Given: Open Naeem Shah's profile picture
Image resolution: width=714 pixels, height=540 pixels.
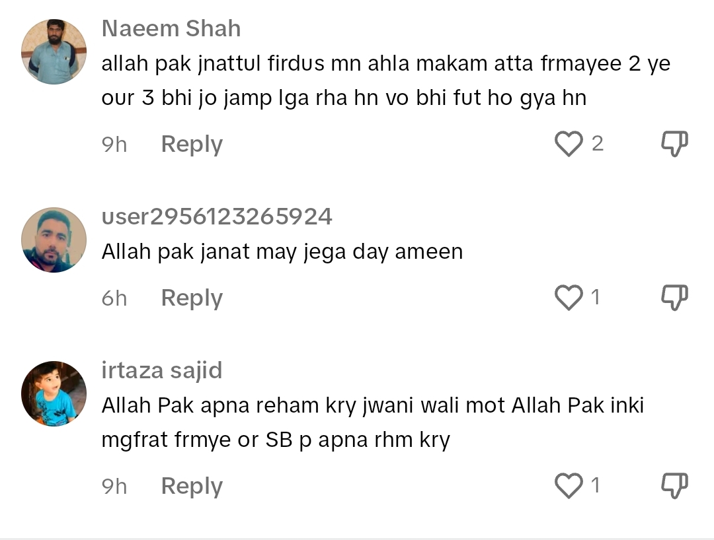Looking at the screenshot, I should tap(54, 51).
